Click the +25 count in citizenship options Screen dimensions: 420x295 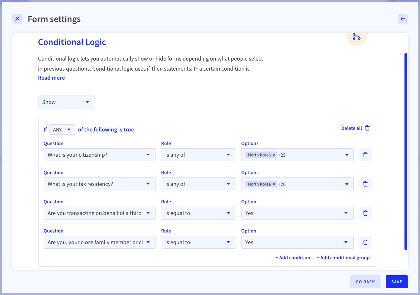tap(282, 155)
